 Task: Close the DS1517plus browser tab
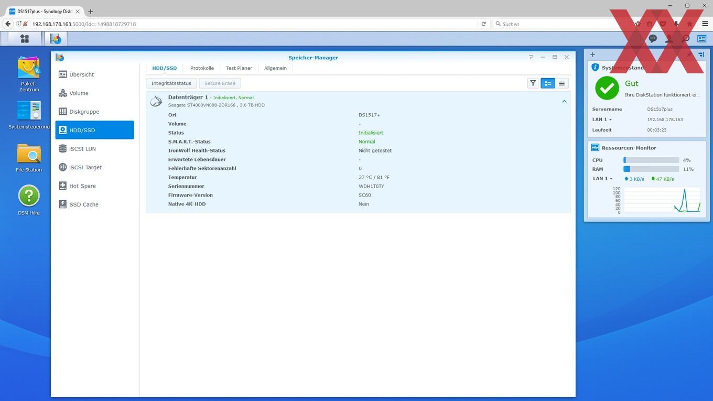(x=79, y=11)
